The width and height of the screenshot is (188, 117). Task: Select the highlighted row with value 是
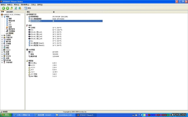(66, 21)
